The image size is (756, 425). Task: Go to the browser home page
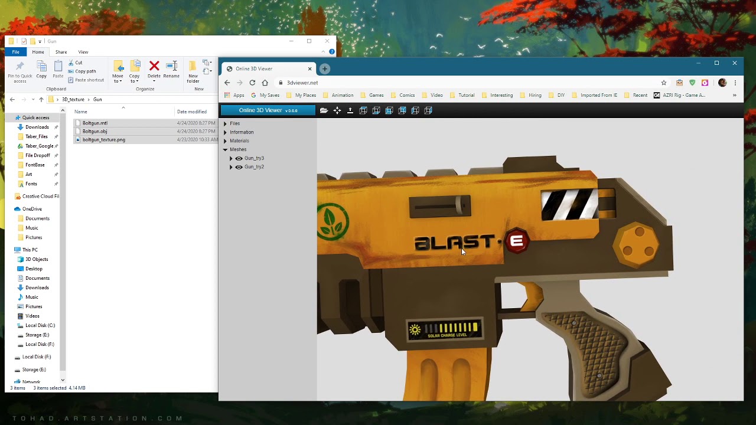click(x=265, y=83)
